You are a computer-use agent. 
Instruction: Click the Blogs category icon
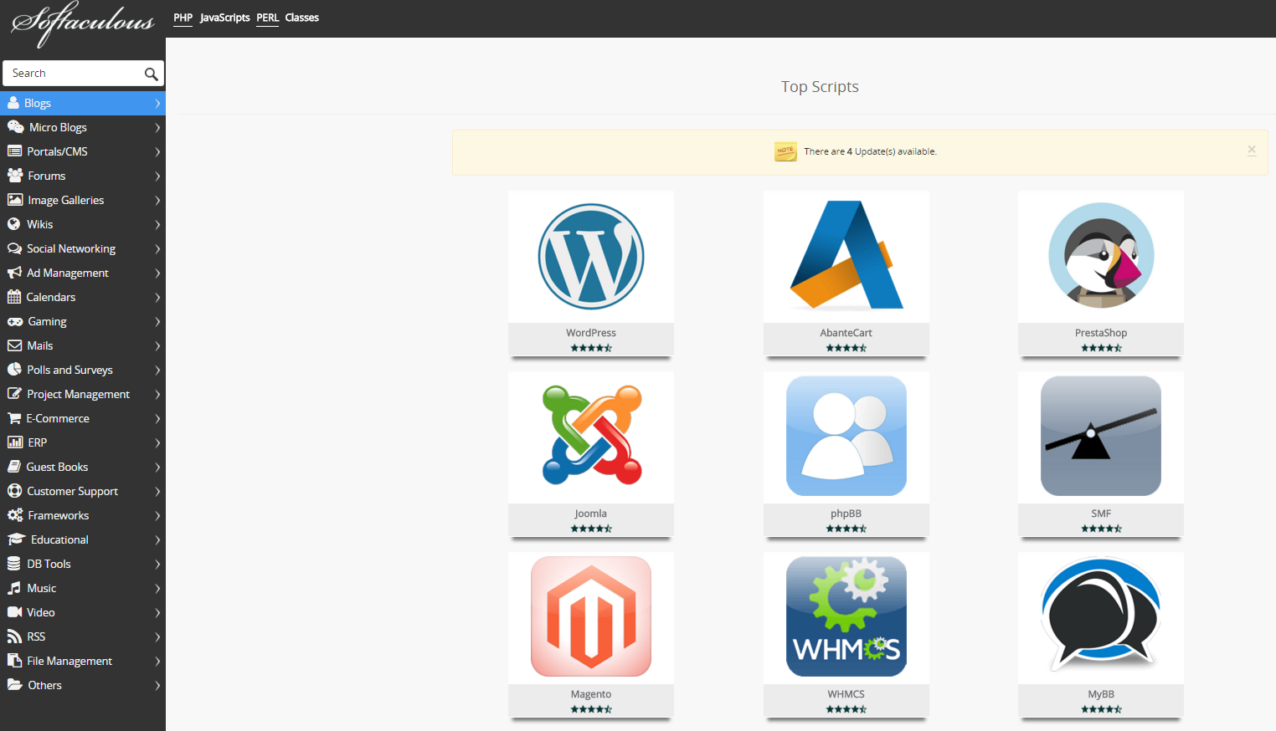point(13,103)
